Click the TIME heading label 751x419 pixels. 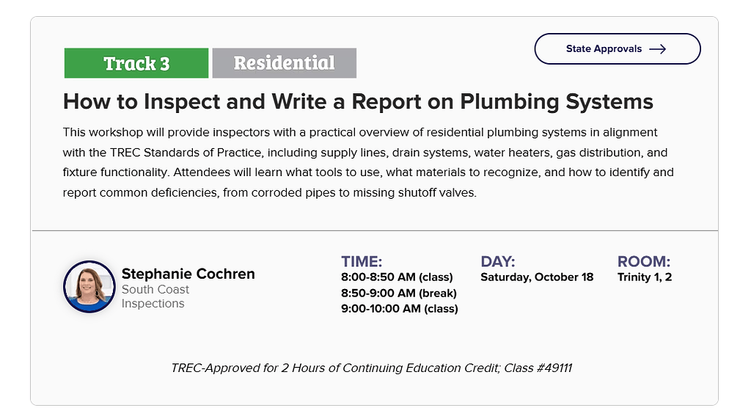pyautogui.click(x=362, y=261)
